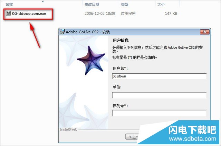Click the purple GoLive star logo
Viewport: 221px width, 146px height.
coord(91,60)
